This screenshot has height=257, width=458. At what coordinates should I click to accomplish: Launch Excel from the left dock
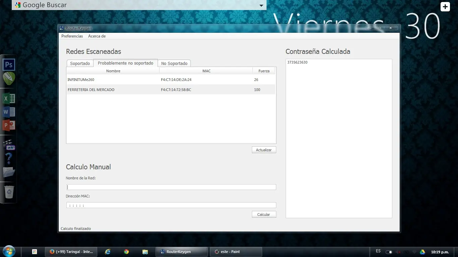point(8,98)
